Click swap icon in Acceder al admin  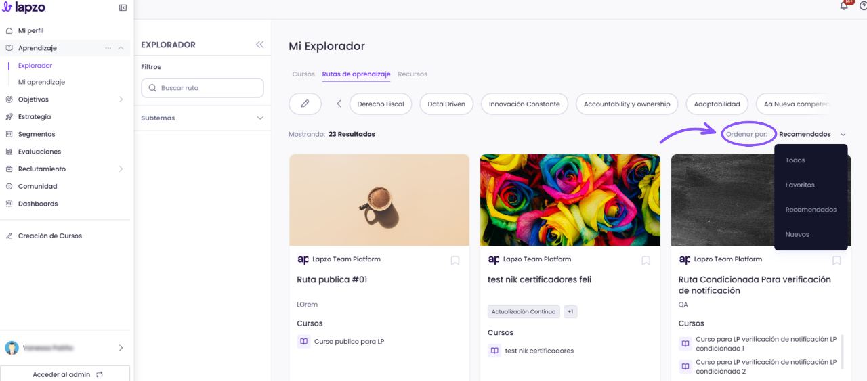point(100,374)
